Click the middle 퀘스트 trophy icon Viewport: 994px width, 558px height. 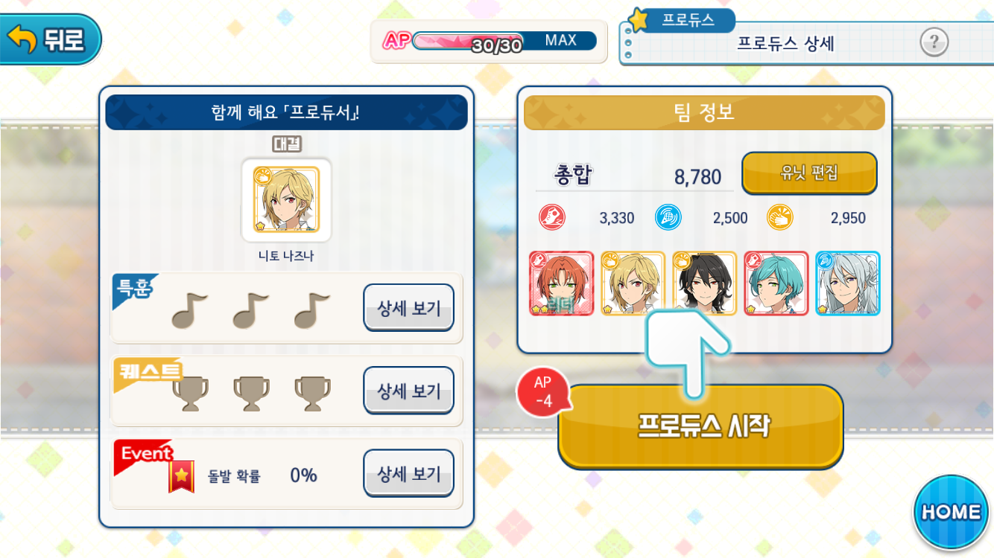pyautogui.click(x=251, y=393)
